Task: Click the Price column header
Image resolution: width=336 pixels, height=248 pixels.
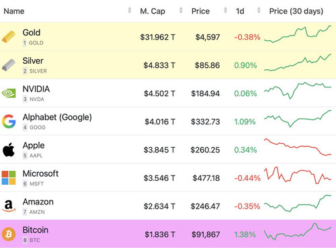Action: point(200,11)
